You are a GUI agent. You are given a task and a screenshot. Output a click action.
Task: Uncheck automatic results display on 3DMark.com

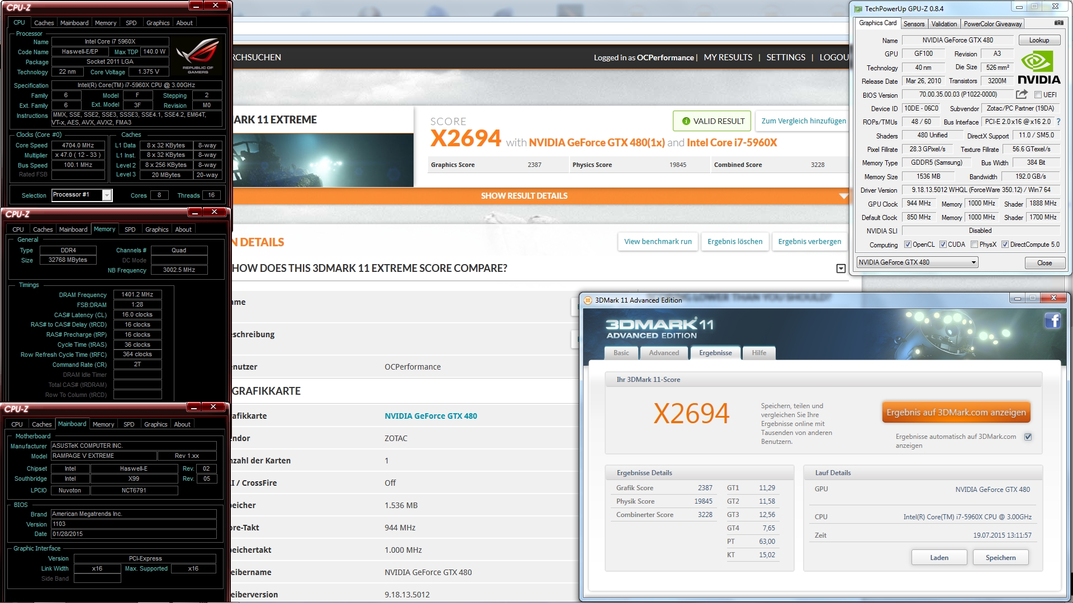click(x=1028, y=437)
